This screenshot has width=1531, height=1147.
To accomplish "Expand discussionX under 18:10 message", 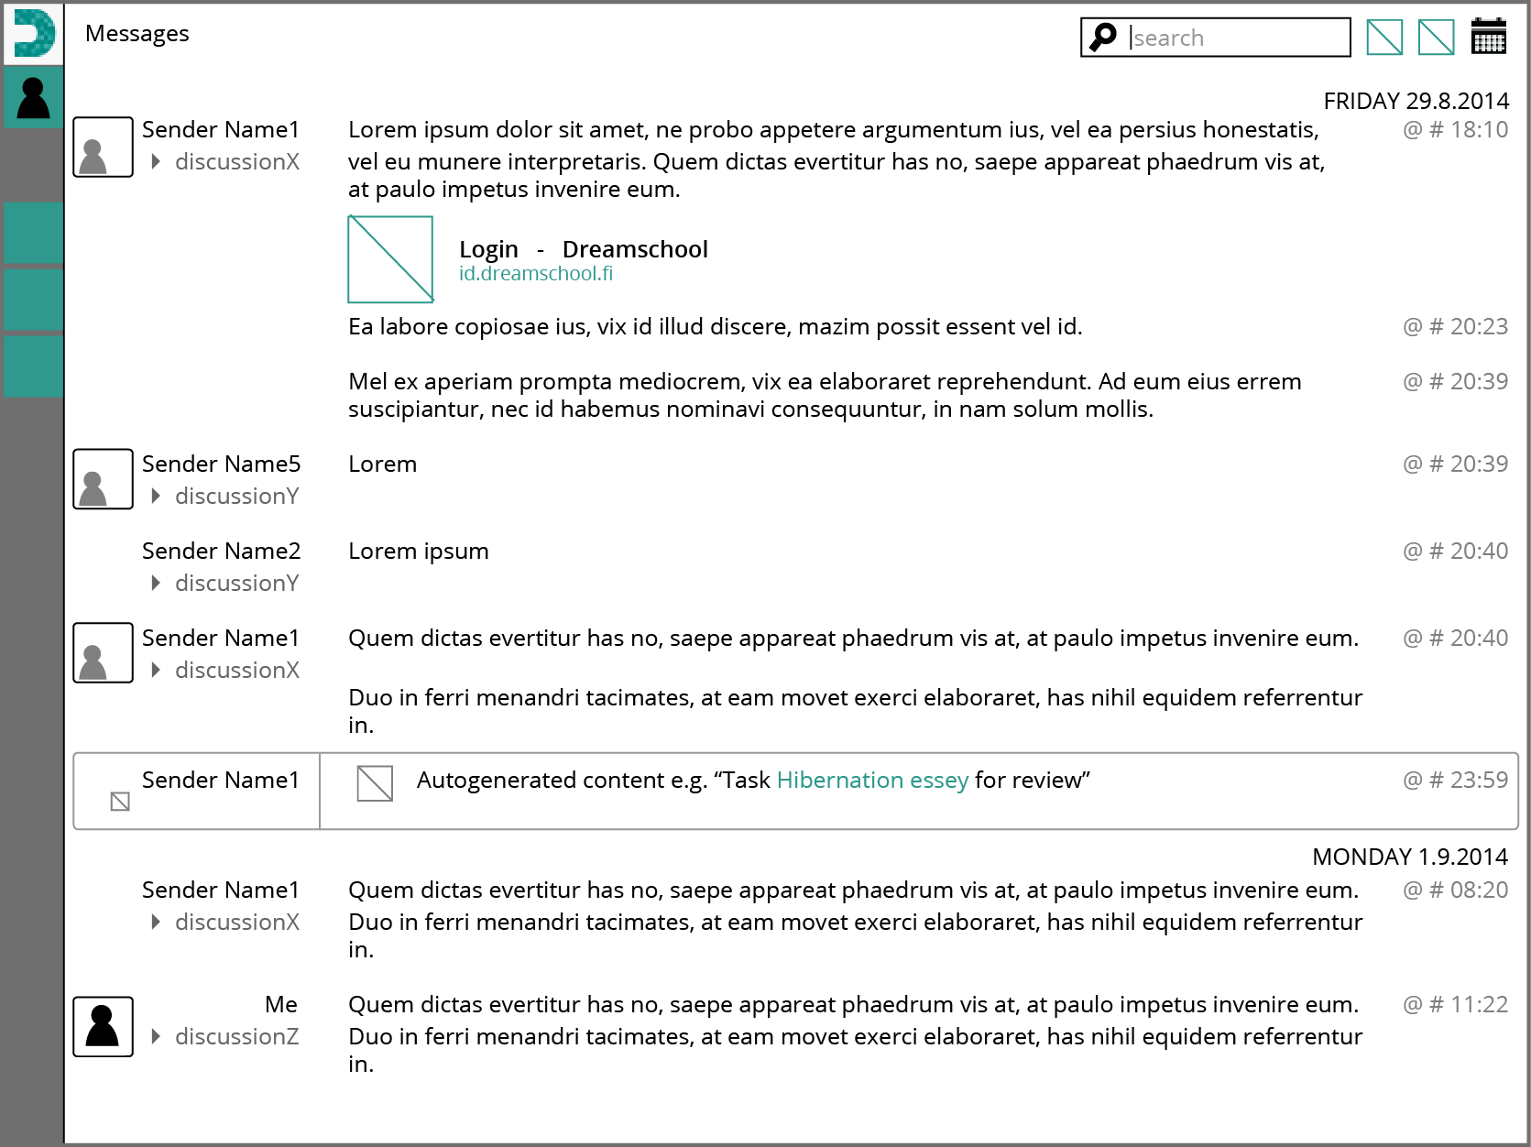I will point(156,161).
